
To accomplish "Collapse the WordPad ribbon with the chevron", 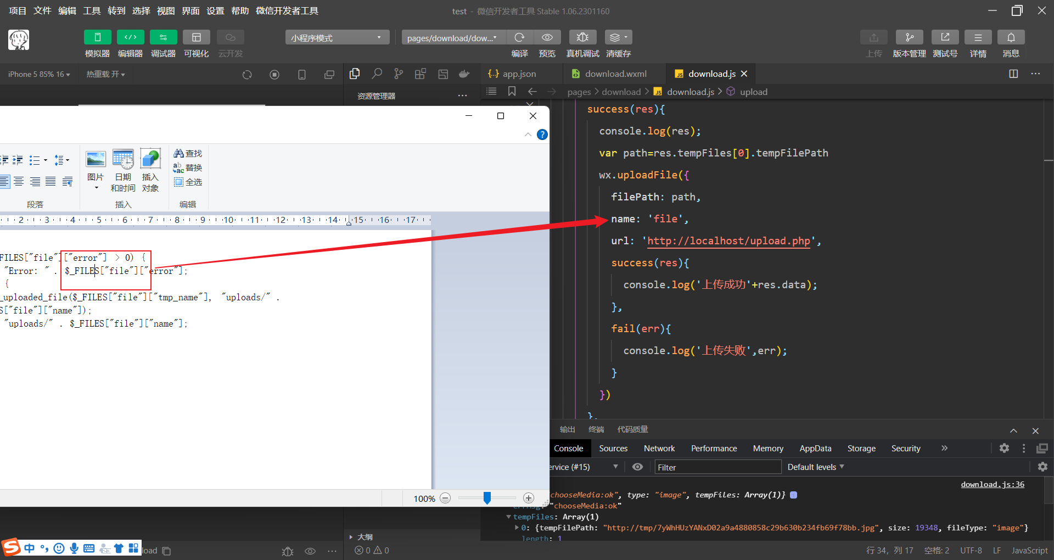I will [528, 135].
